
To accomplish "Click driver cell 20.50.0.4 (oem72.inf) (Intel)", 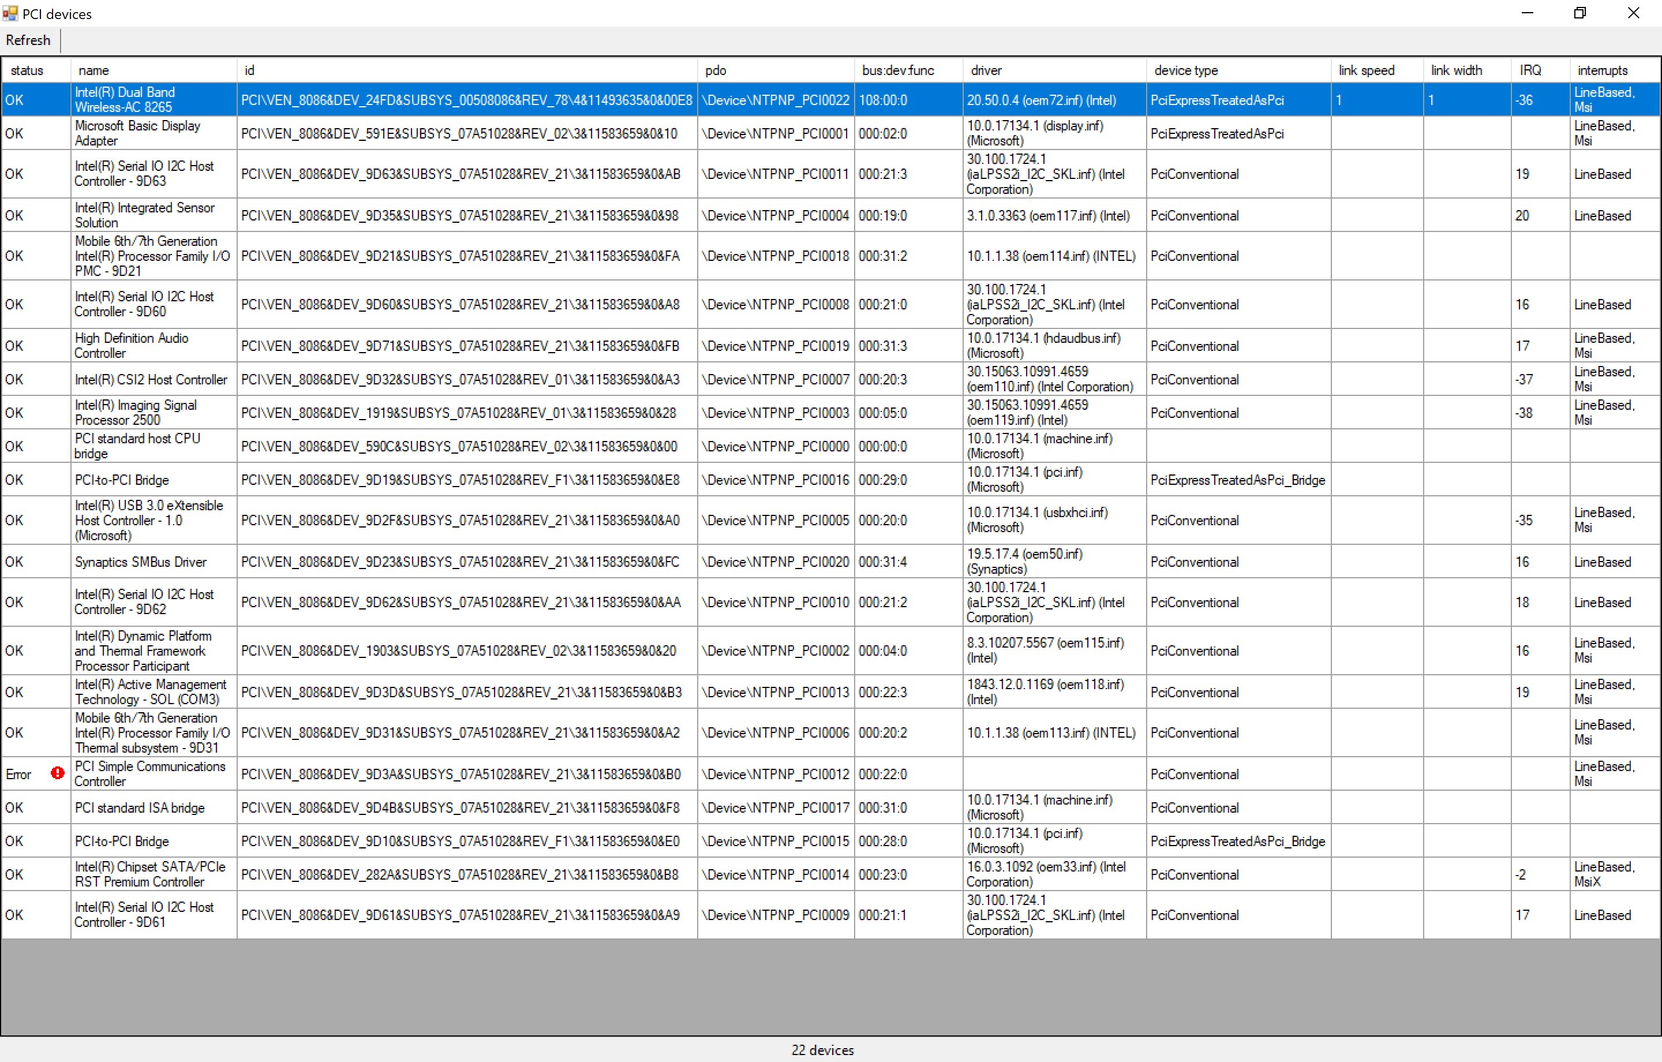I will (1055, 99).
